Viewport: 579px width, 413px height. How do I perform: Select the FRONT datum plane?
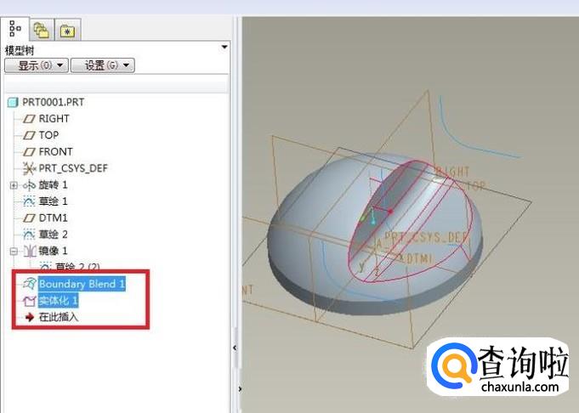point(55,152)
